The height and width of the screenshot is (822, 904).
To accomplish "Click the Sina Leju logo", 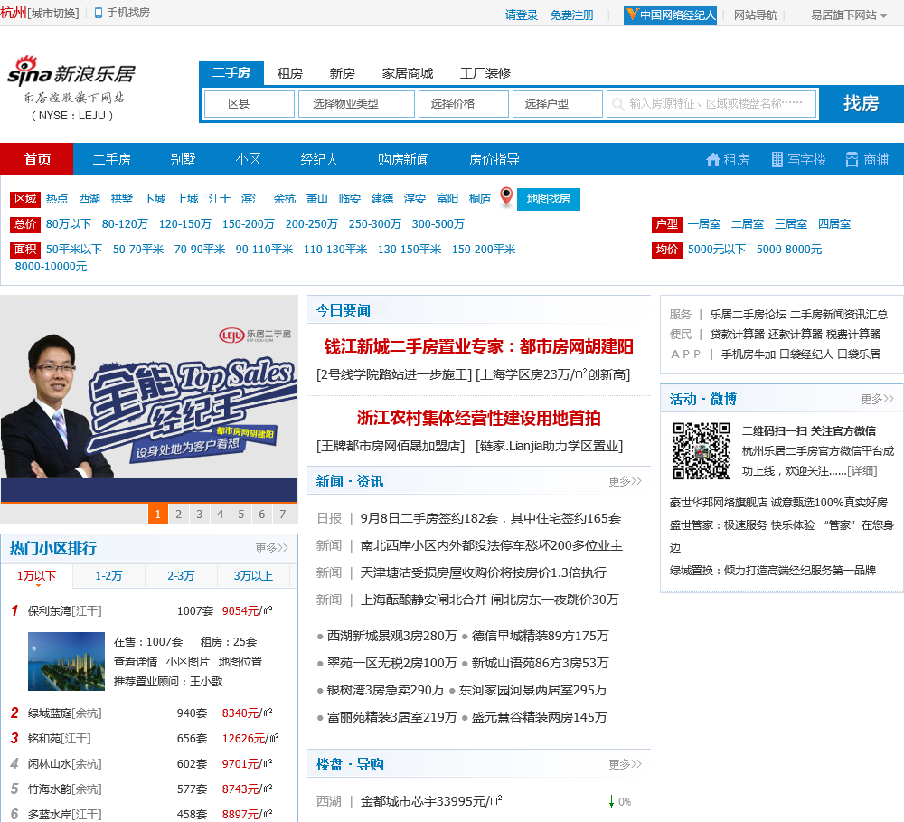I will pos(71,89).
